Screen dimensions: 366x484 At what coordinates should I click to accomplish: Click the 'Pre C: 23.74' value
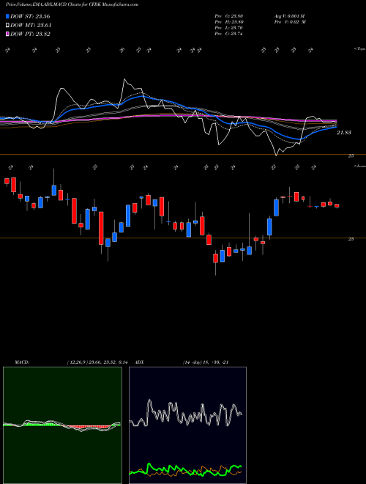[x=228, y=34]
